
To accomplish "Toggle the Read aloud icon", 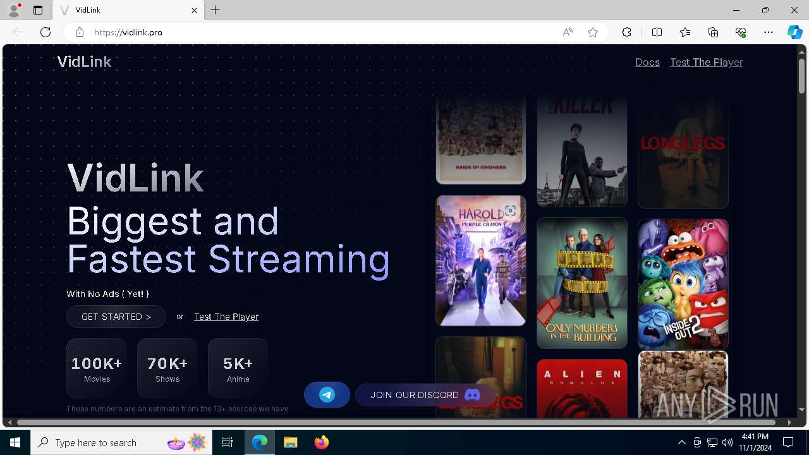I will 568,32.
